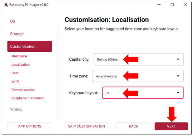Open the Raspberry Pi Connect sub-step

point(27,98)
